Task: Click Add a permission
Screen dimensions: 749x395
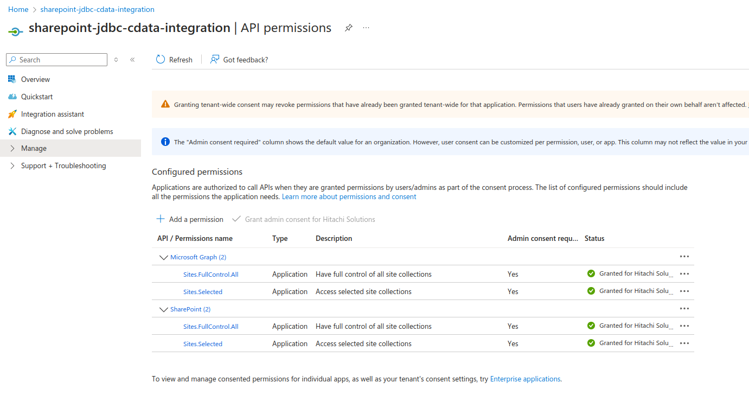Action: pyautogui.click(x=190, y=219)
